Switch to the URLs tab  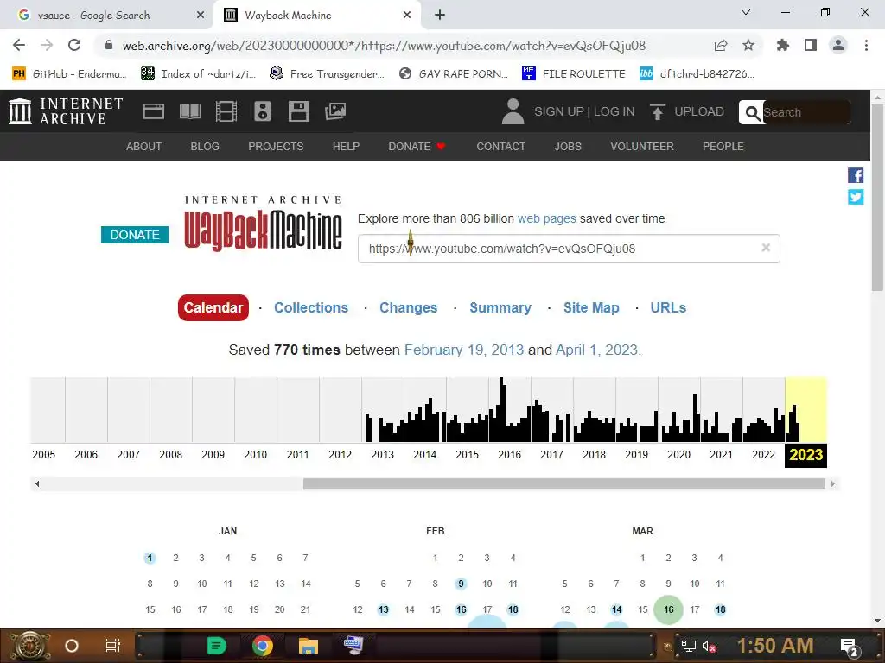668,308
